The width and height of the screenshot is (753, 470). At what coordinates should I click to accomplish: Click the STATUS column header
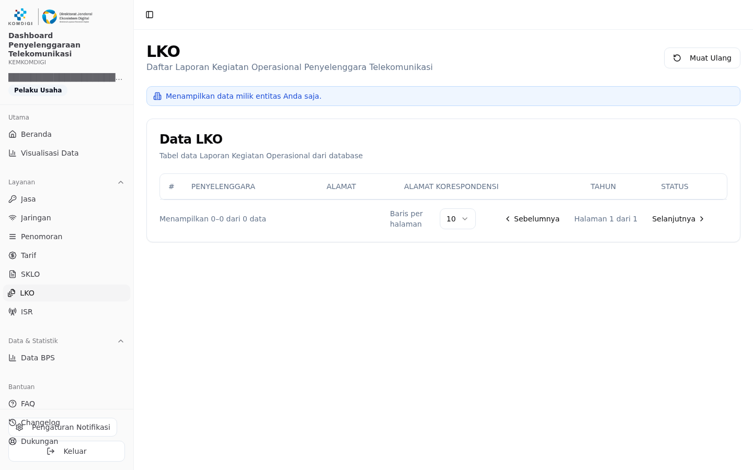tap(675, 186)
